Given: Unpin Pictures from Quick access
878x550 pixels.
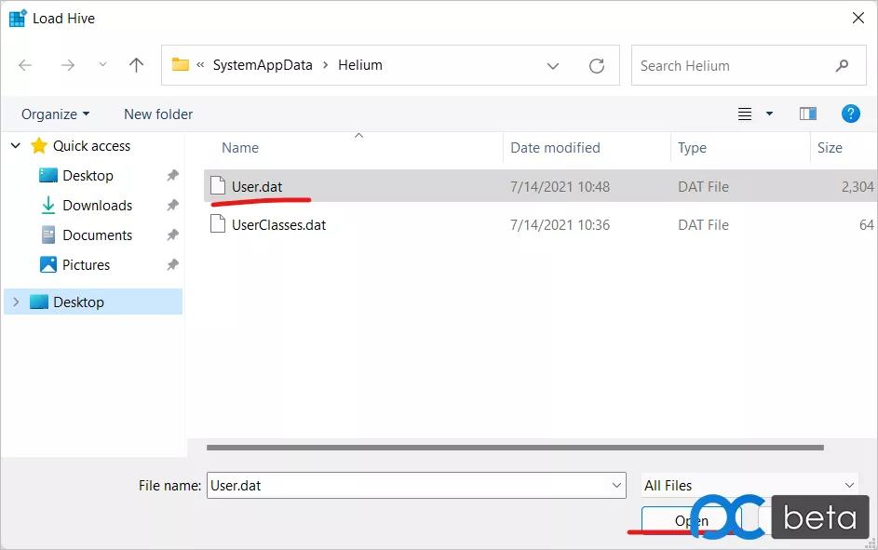Looking at the screenshot, I should pyautogui.click(x=170, y=264).
